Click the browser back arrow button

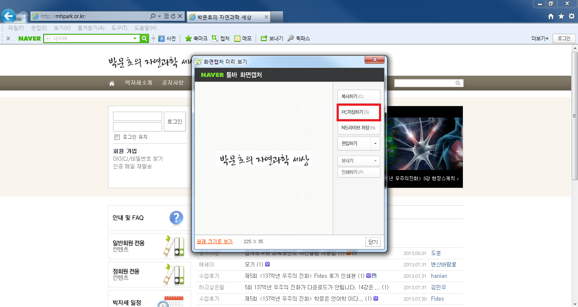(x=8, y=16)
